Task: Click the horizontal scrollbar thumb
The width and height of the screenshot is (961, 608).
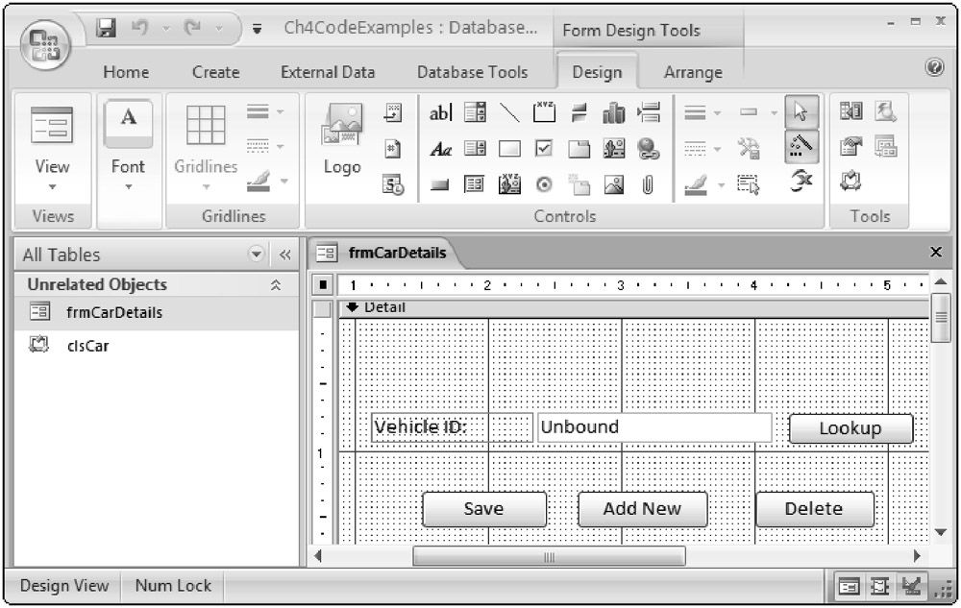Action: tap(549, 556)
